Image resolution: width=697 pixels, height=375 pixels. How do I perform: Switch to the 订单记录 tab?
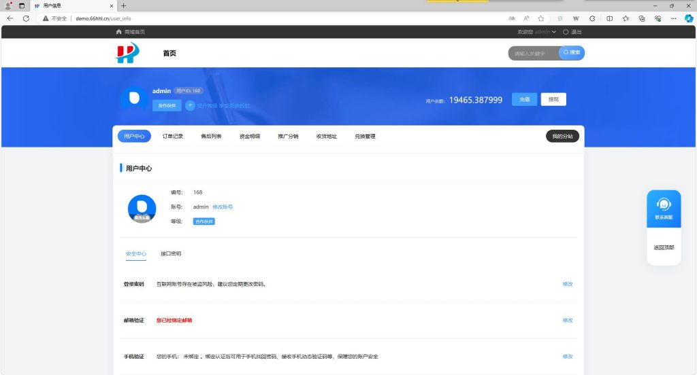pyautogui.click(x=172, y=137)
